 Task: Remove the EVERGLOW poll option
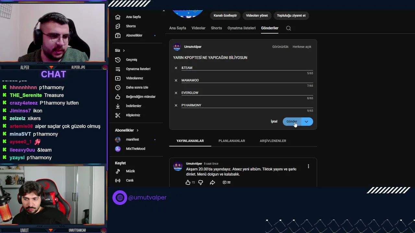pos(176,93)
